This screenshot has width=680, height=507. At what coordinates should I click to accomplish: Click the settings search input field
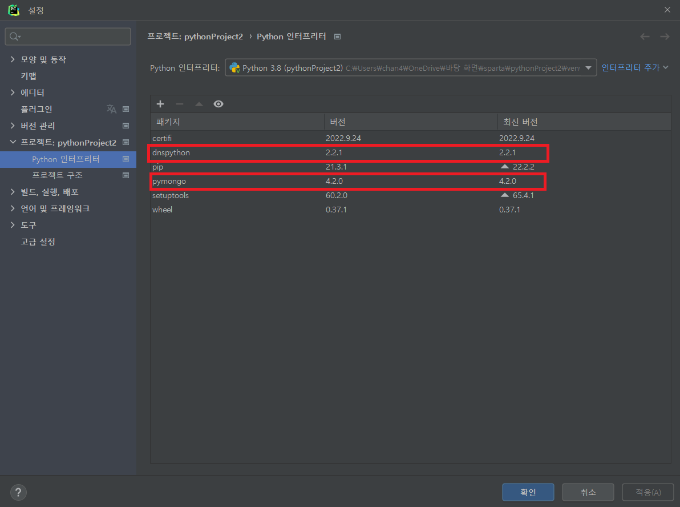click(68, 37)
